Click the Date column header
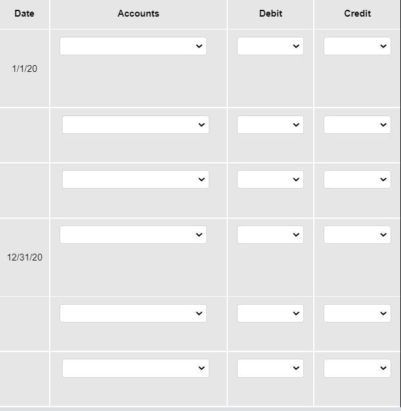The width and height of the screenshot is (401, 411). click(x=24, y=14)
